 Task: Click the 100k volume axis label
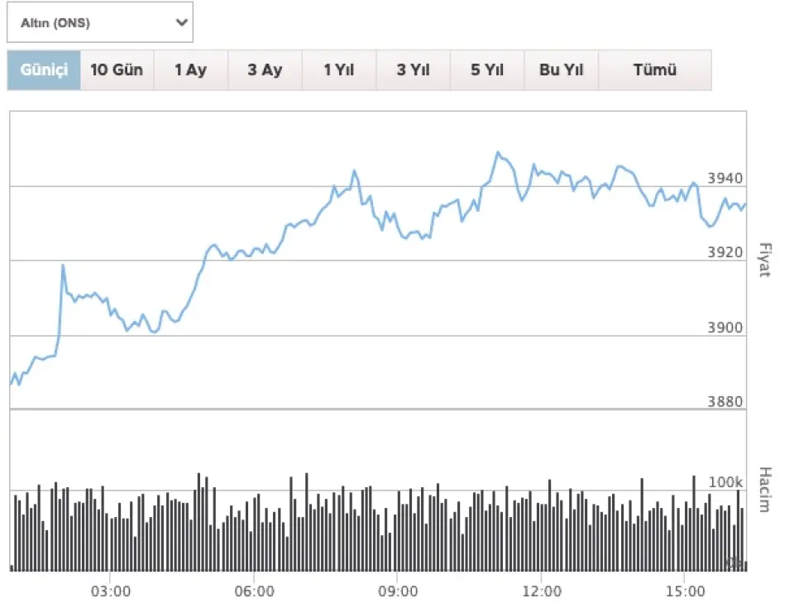click(729, 482)
